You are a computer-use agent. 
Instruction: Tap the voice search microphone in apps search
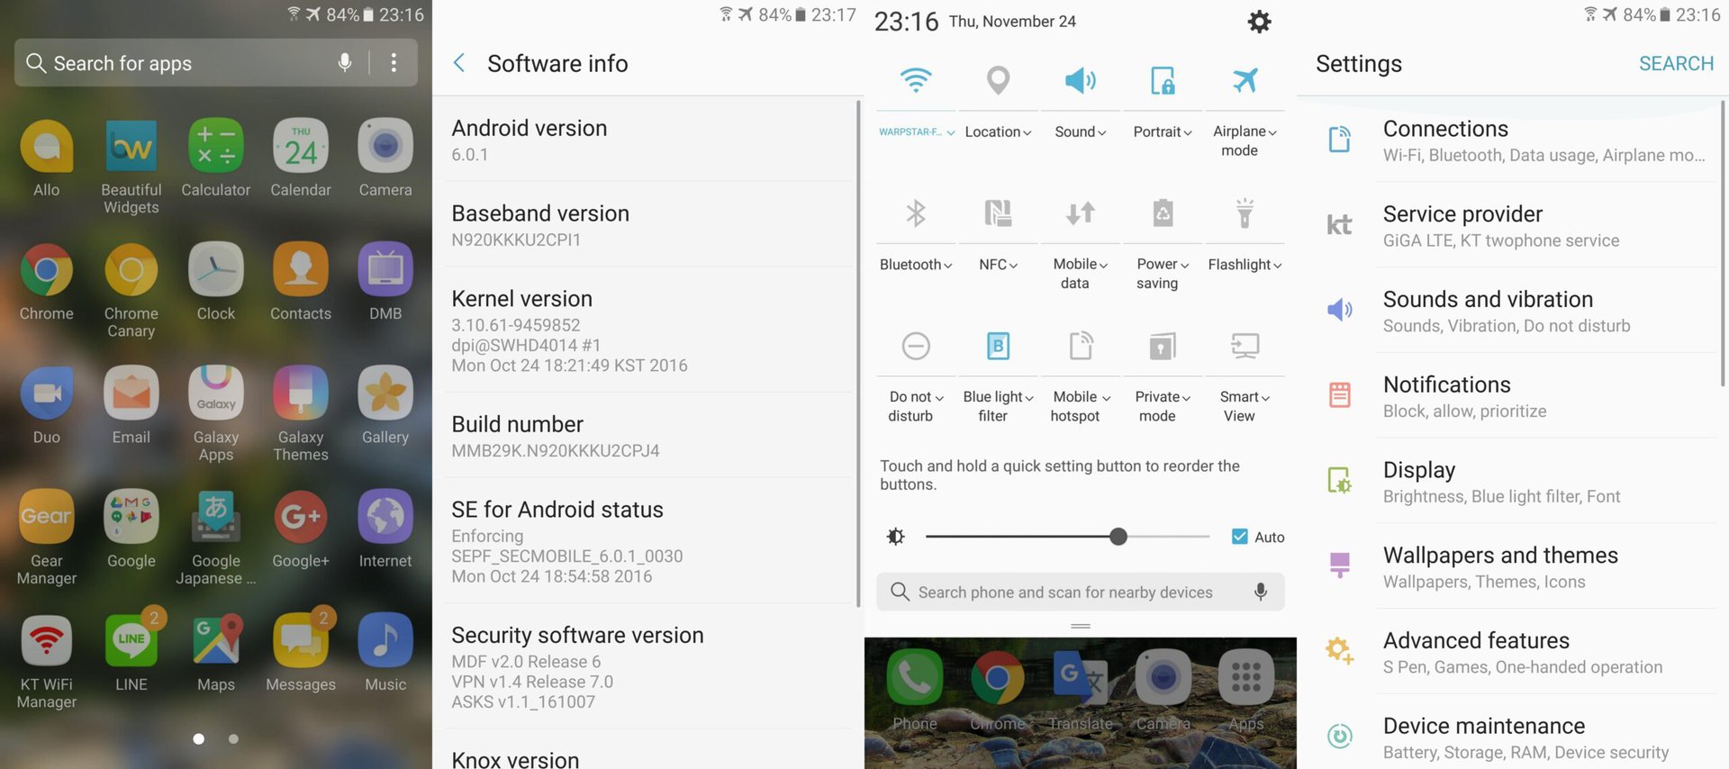pos(345,62)
